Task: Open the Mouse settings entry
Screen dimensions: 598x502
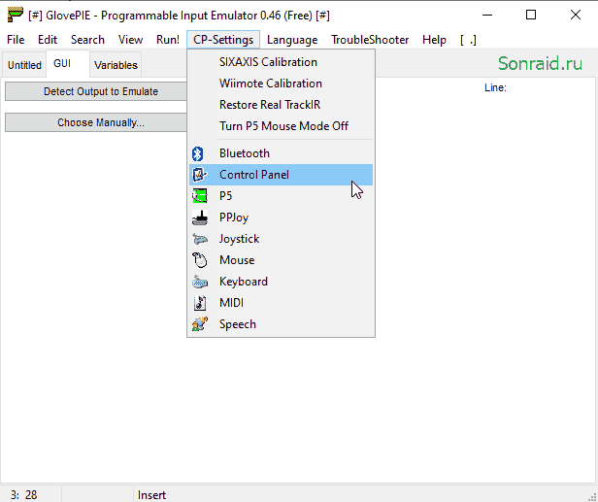Action: [281, 260]
